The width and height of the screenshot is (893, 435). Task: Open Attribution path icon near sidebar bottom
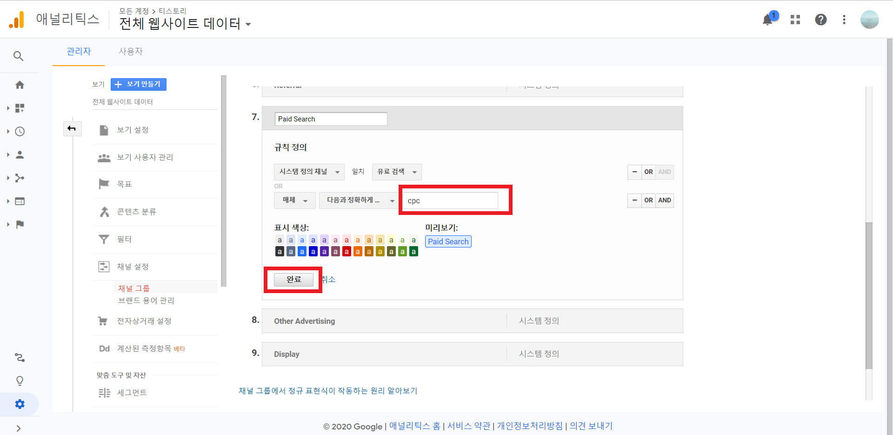click(20, 357)
